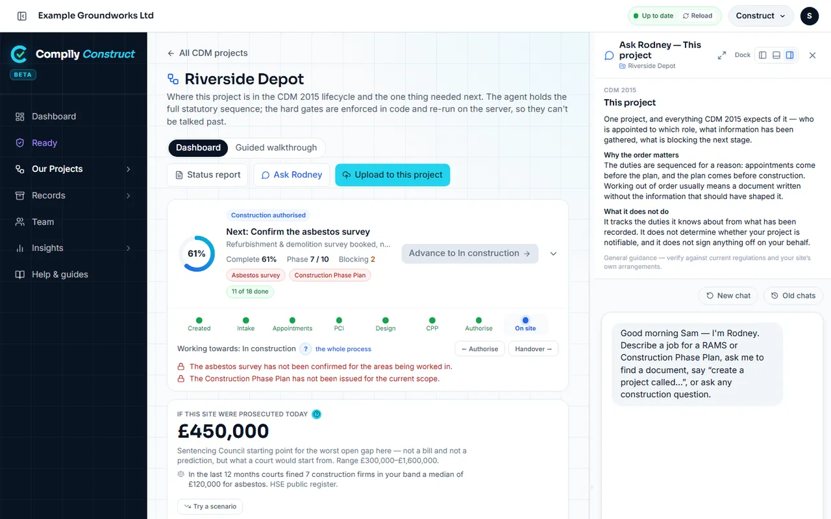831x519 pixels.
Task: Select the 'CPP' phase step
Action: click(432, 324)
